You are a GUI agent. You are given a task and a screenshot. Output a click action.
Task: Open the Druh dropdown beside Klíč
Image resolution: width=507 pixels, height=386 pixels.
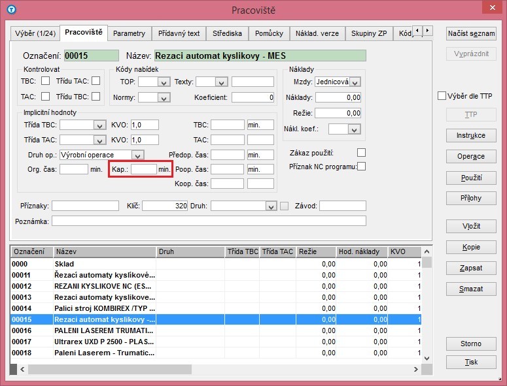271,206
